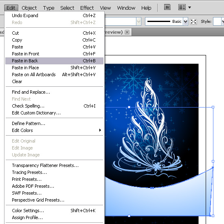
Task: Expand the Arrange Documents dropdown arrow
Action: pos(189,7)
